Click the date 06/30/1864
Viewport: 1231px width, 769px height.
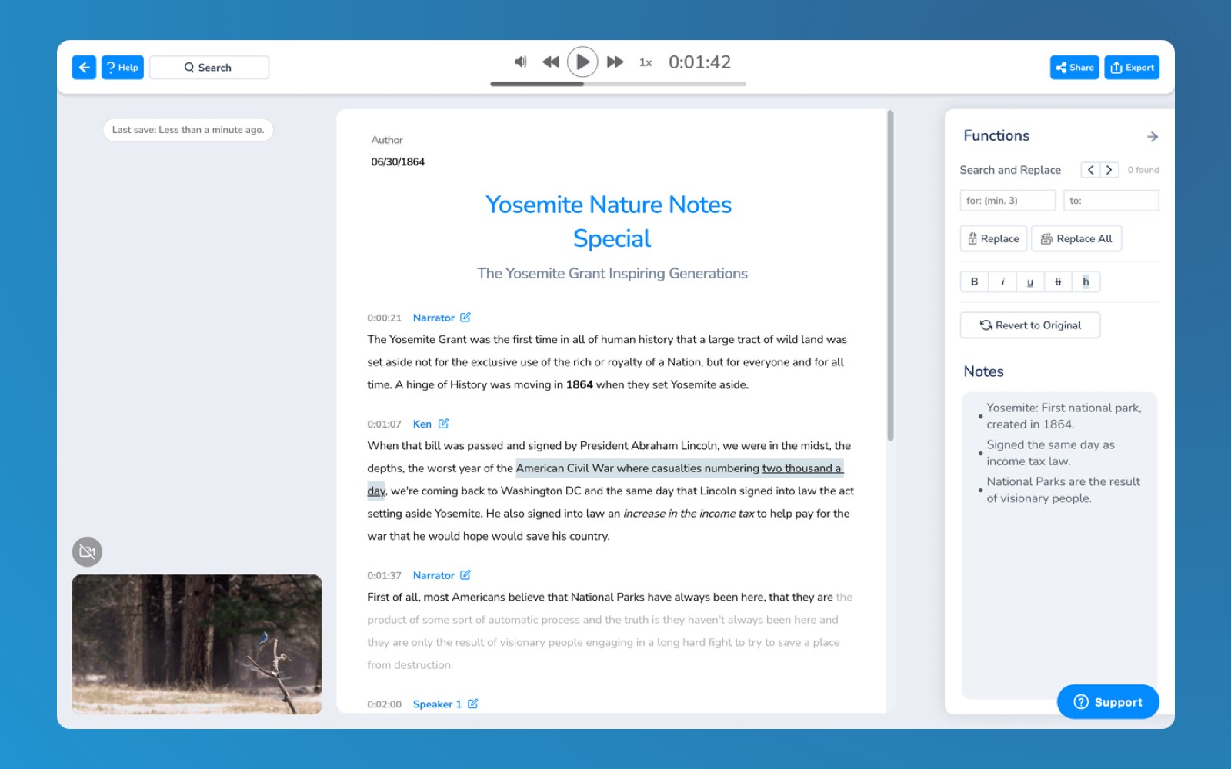pos(398,161)
